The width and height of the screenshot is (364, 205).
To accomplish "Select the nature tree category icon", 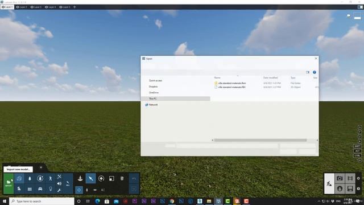I will click(30, 178).
